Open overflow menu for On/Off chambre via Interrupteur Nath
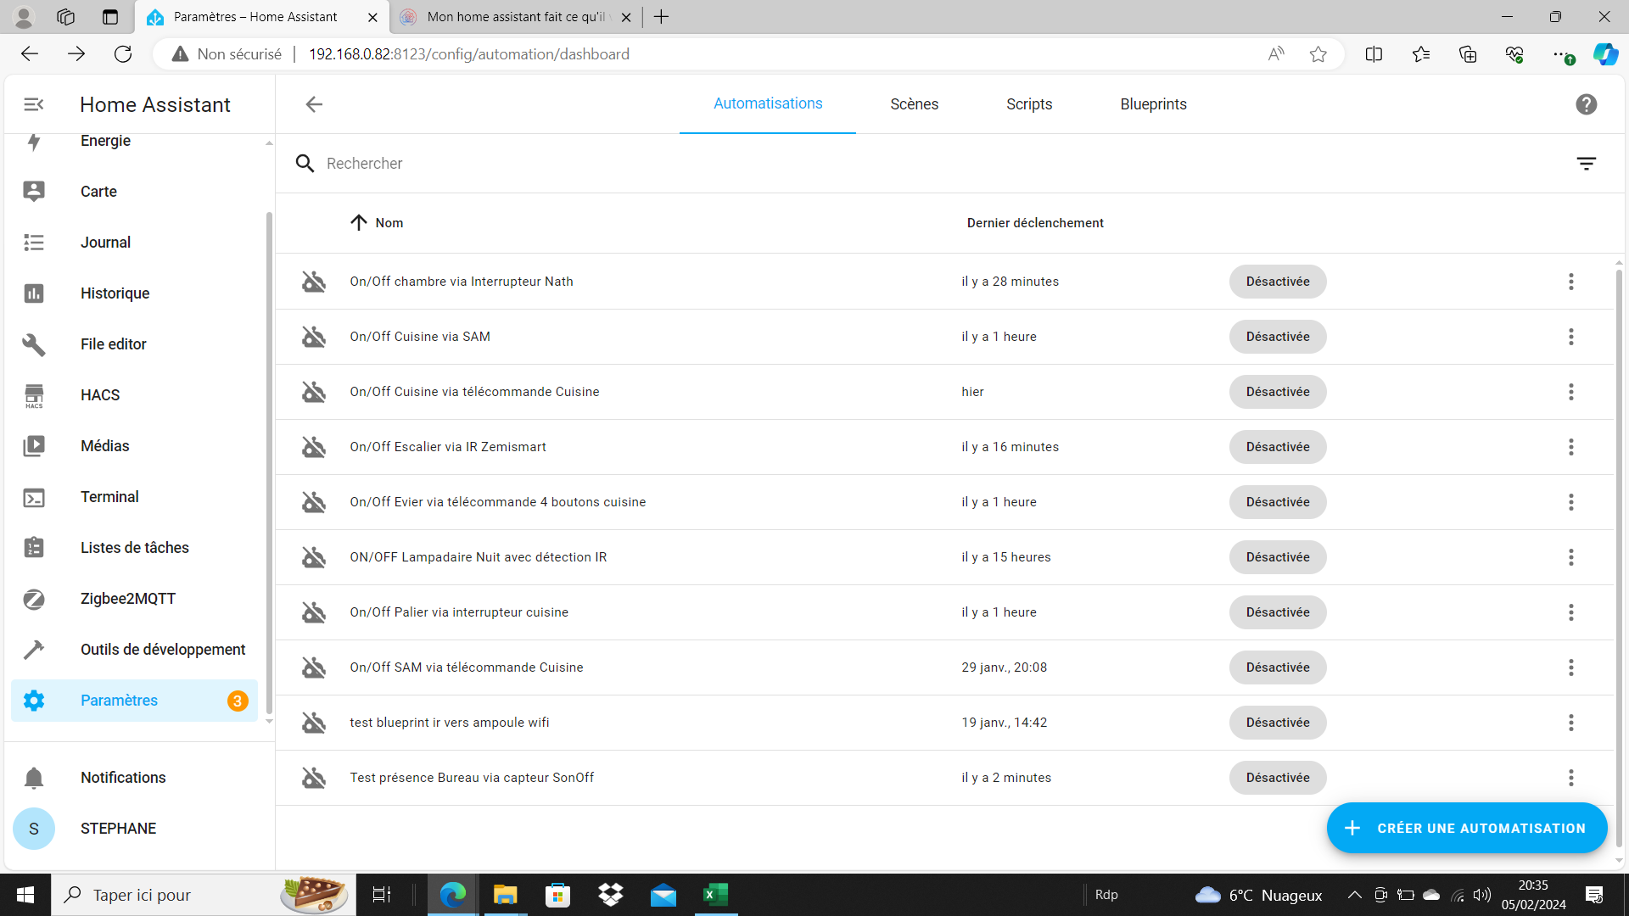 [1570, 282]
